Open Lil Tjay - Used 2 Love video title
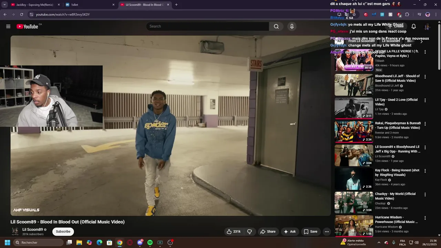 tap(396, 102)
